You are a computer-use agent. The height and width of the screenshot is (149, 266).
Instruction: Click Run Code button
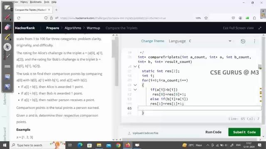point(213,132)
